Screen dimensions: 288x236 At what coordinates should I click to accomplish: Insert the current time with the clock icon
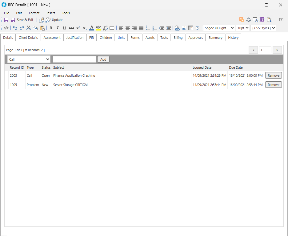[197, 28]
